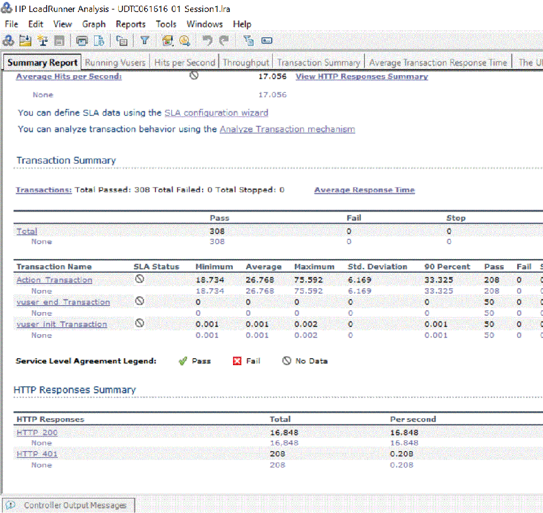The width and height of the screenshot is (543, 513).
Task: Open the Windows menu
Action: (x=204, y=24)
